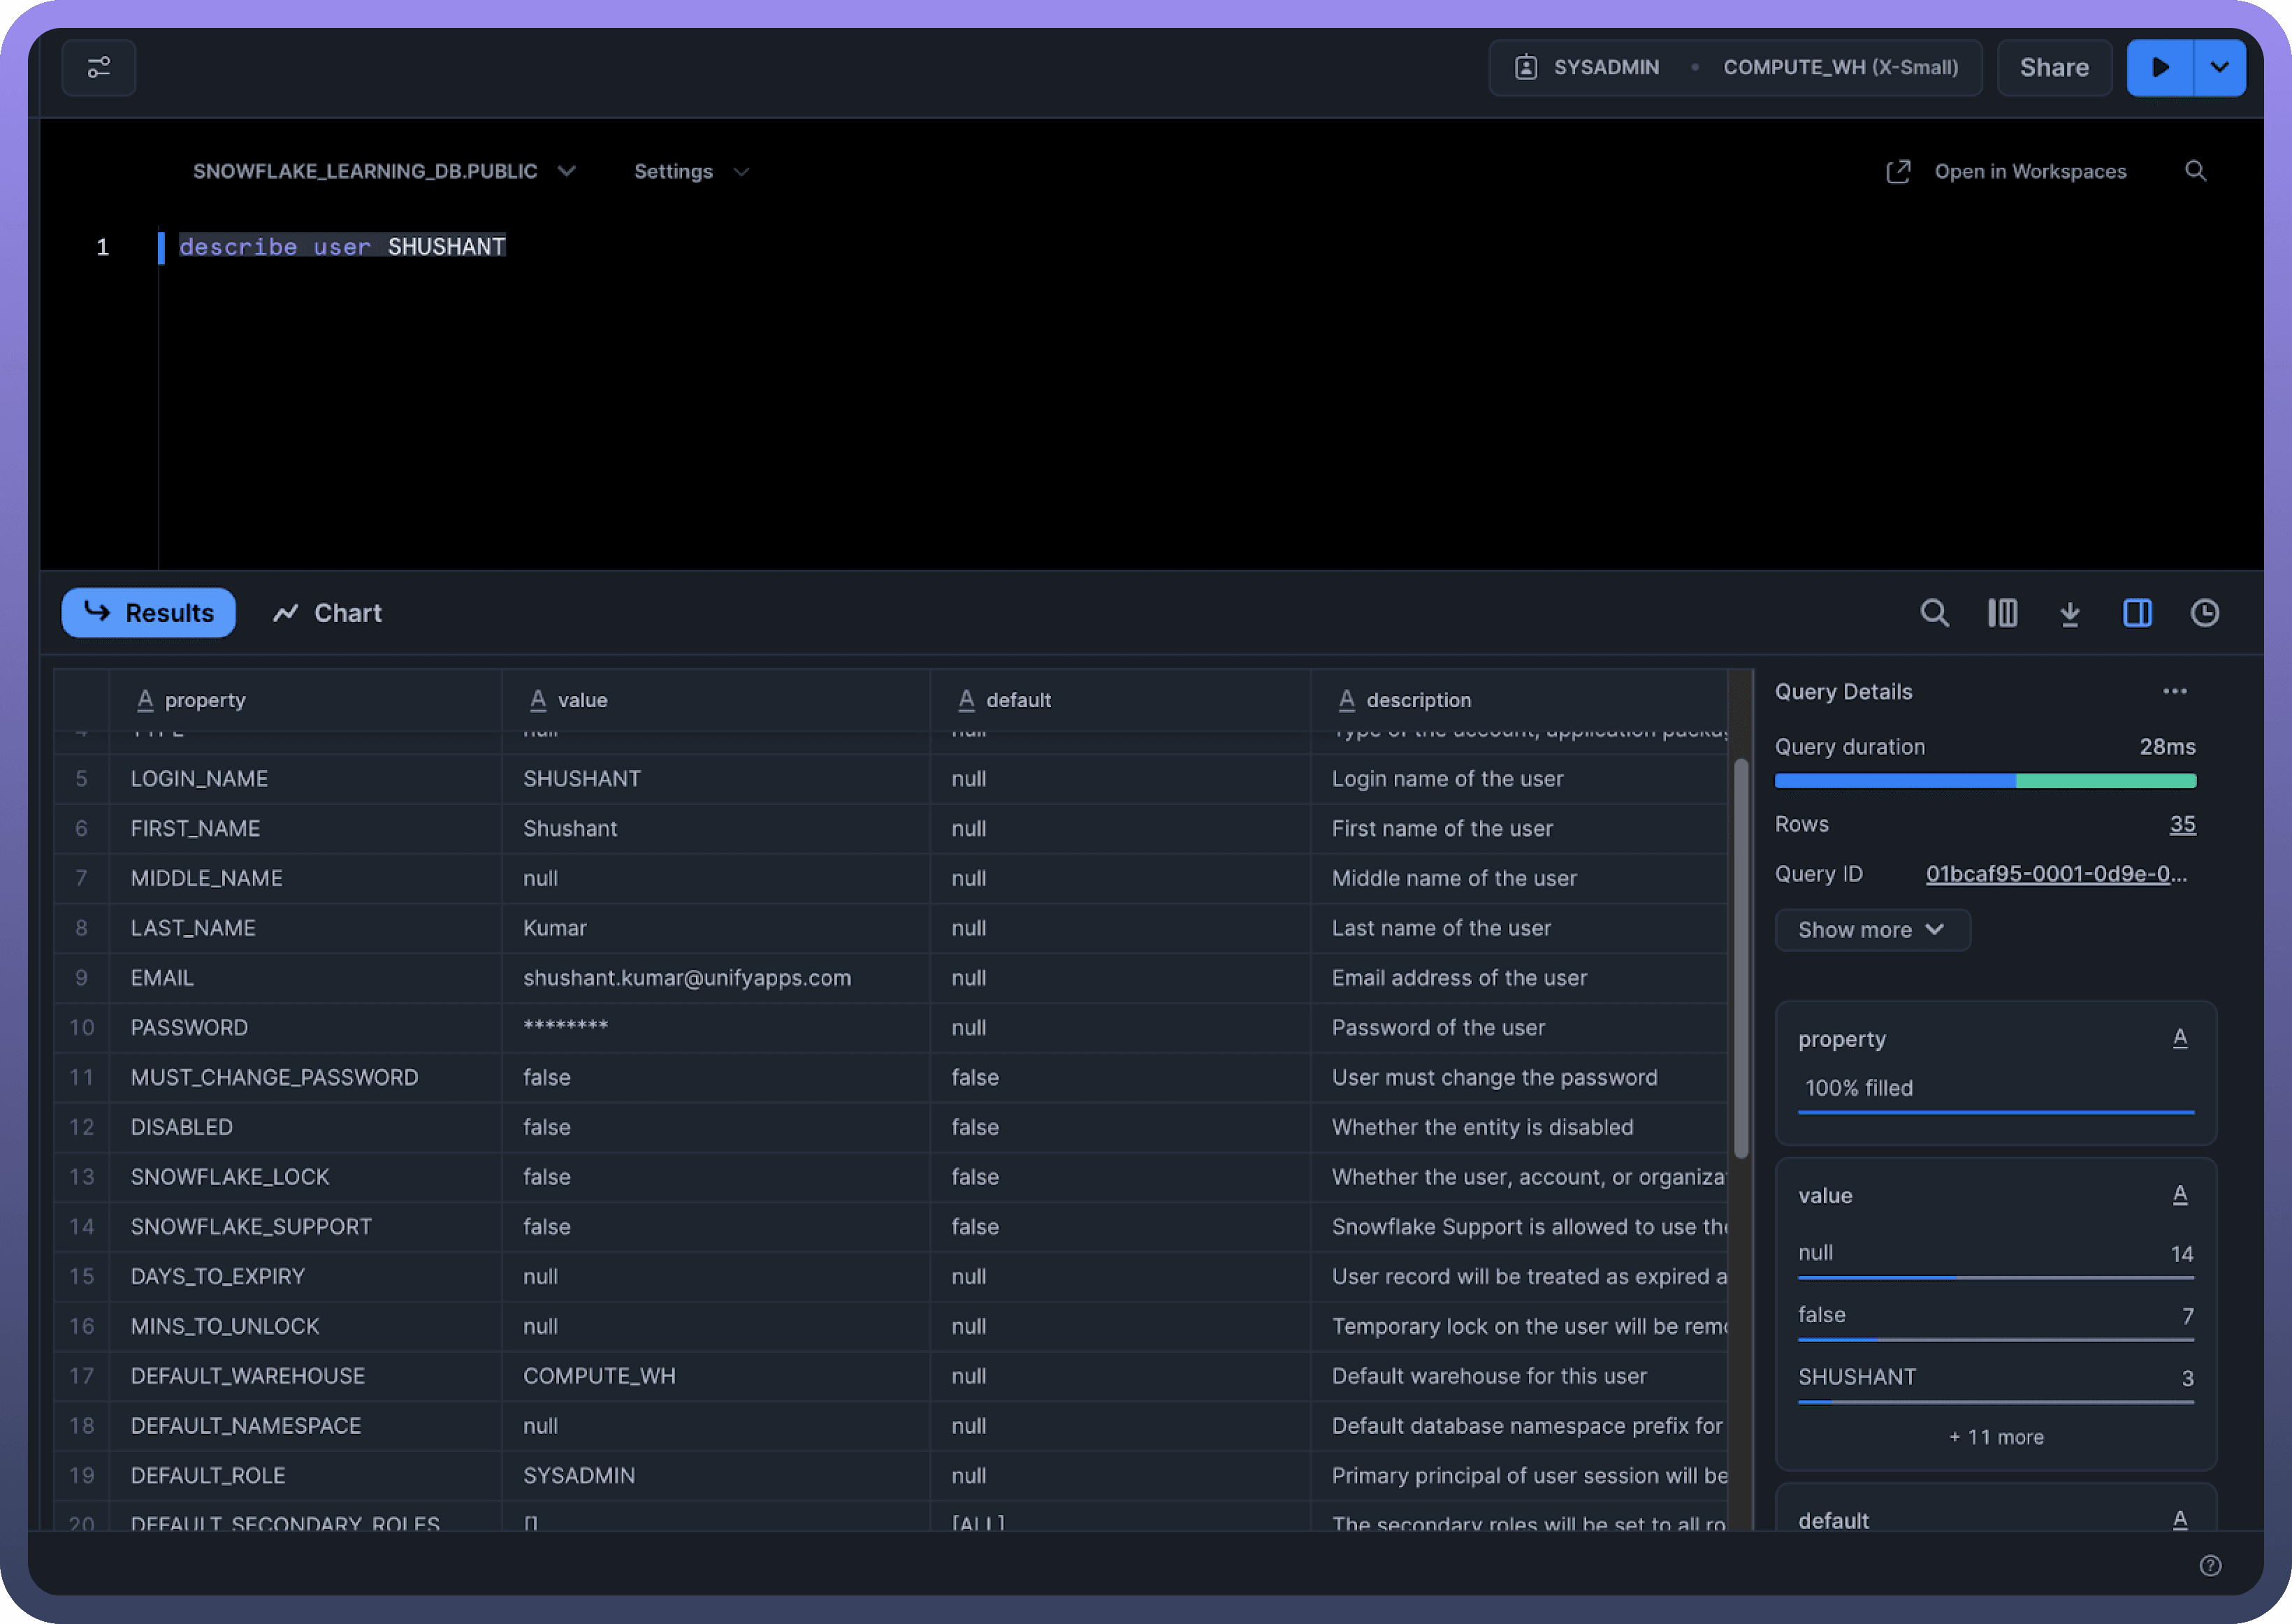
Task: Click the help question mark icon
Action: point(2210,1565)
